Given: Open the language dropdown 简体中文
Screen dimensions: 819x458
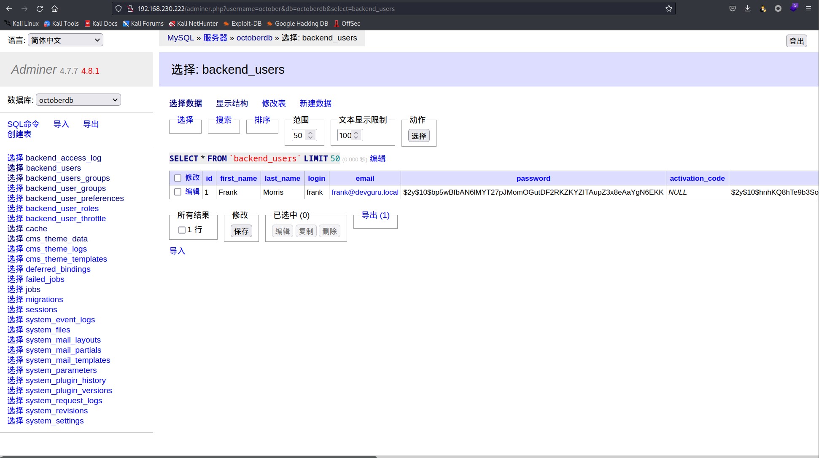Looking at the screenshot, I should pyautogui.click(x=65, y=40).
